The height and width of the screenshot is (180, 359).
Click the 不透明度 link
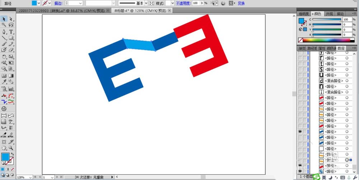click(183, 4)
